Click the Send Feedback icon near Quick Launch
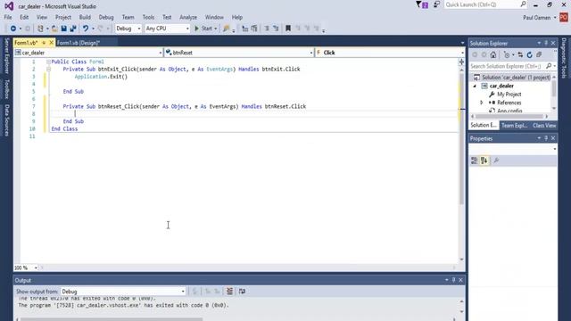The height and width of the screenshot is (321, 571). pyautogui.click(x=436, y=4)
